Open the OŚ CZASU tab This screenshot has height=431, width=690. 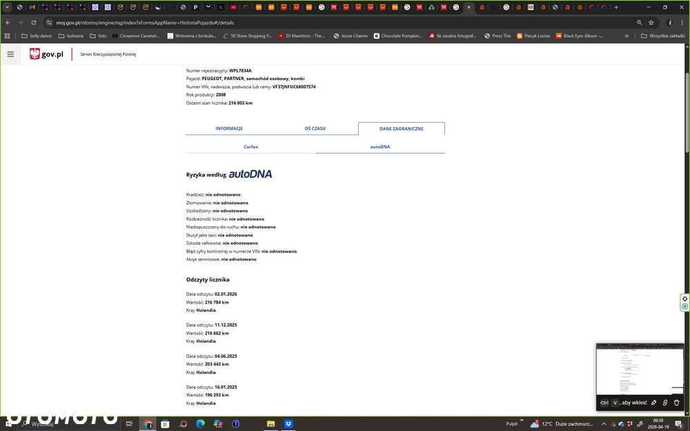[x=315, y=128]
